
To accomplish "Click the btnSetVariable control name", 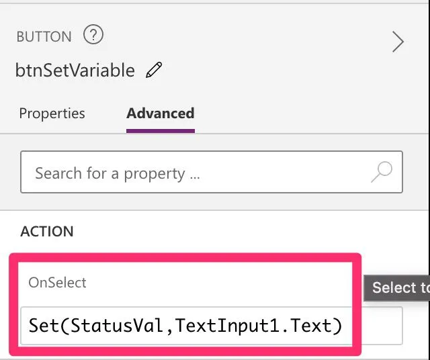I will [75, 70].
